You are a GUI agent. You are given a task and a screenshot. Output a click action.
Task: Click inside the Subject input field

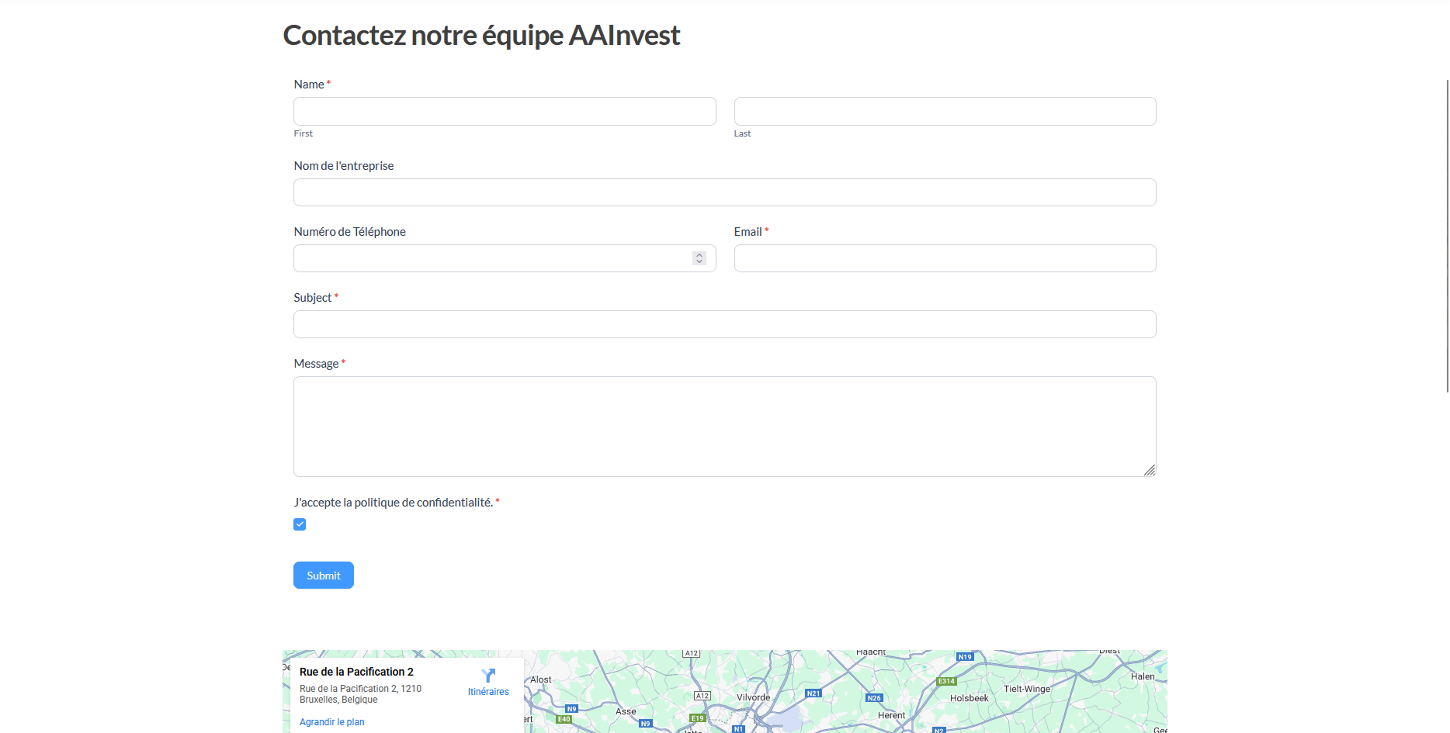724,324
